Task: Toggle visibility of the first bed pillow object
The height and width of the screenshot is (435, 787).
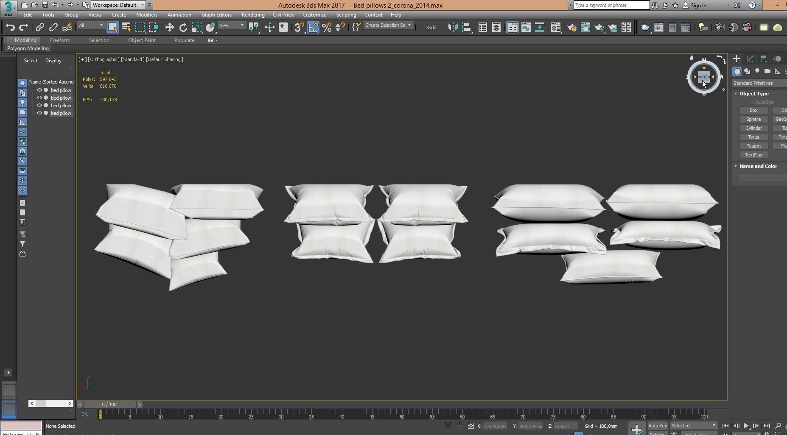Action: click(x=39, y=90)
